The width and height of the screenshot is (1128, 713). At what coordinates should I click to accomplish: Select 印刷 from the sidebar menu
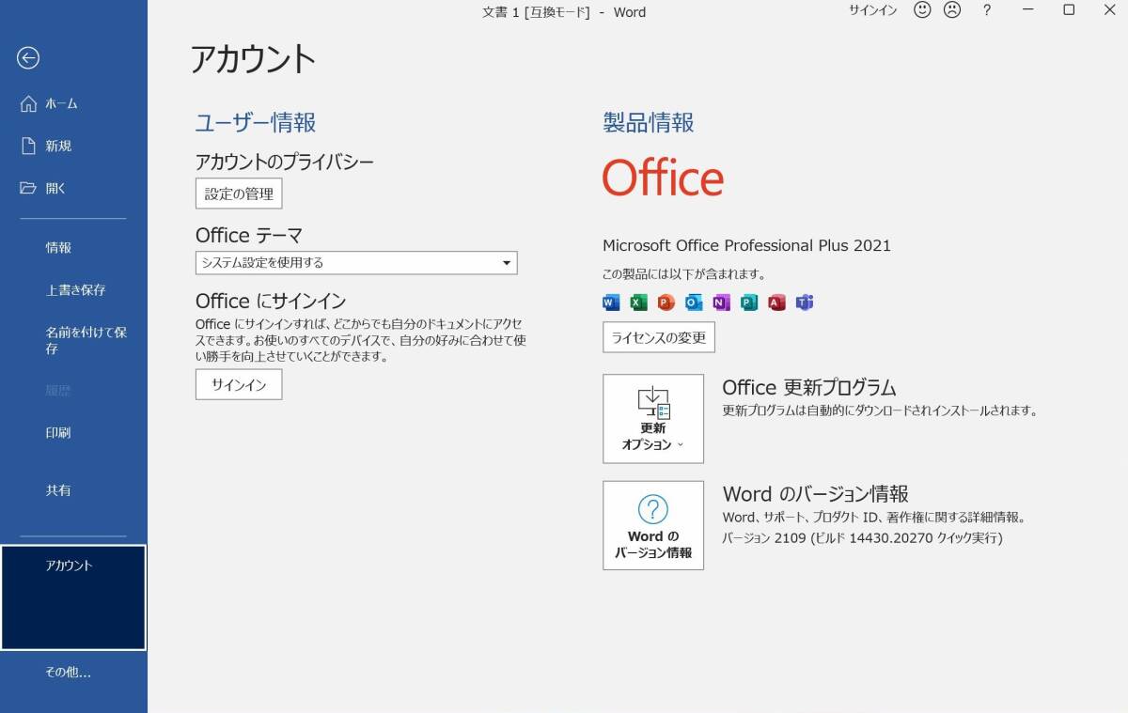pyautogui.click(x=58, y=433)
